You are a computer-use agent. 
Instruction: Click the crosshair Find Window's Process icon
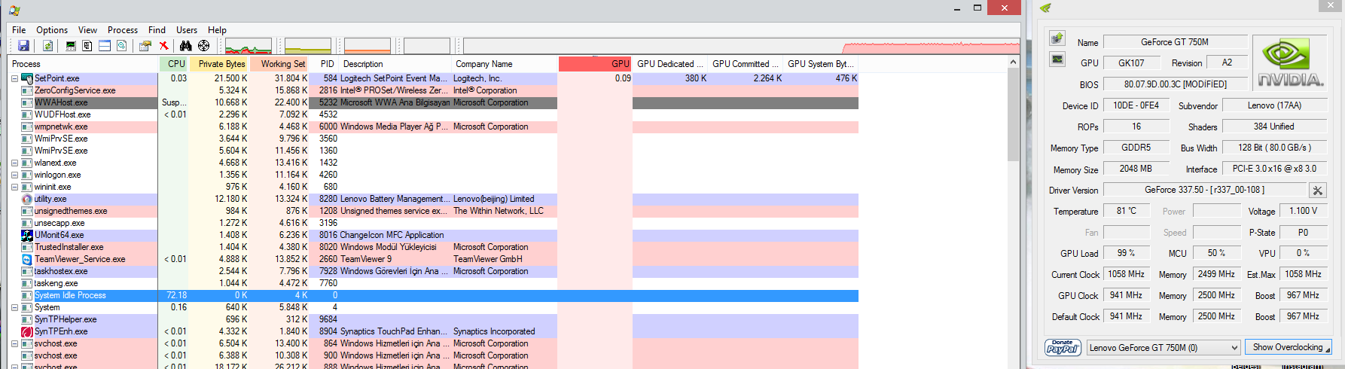203,46
